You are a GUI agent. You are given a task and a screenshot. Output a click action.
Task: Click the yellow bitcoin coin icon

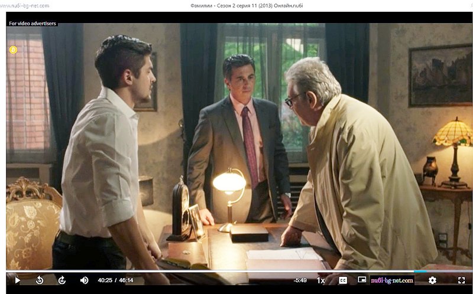coord(13,50)
